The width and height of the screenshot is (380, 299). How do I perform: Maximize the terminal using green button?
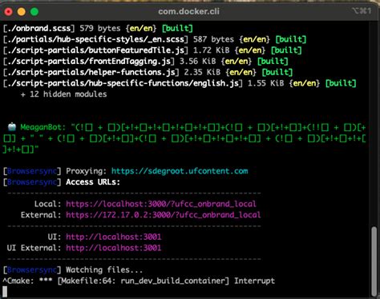[34, 12]
